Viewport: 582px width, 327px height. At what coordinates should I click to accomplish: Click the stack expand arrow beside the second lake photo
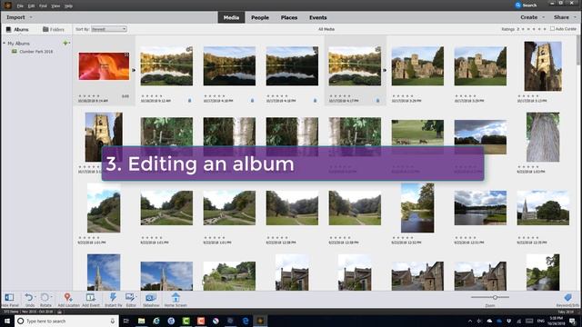tap(384, 70)
